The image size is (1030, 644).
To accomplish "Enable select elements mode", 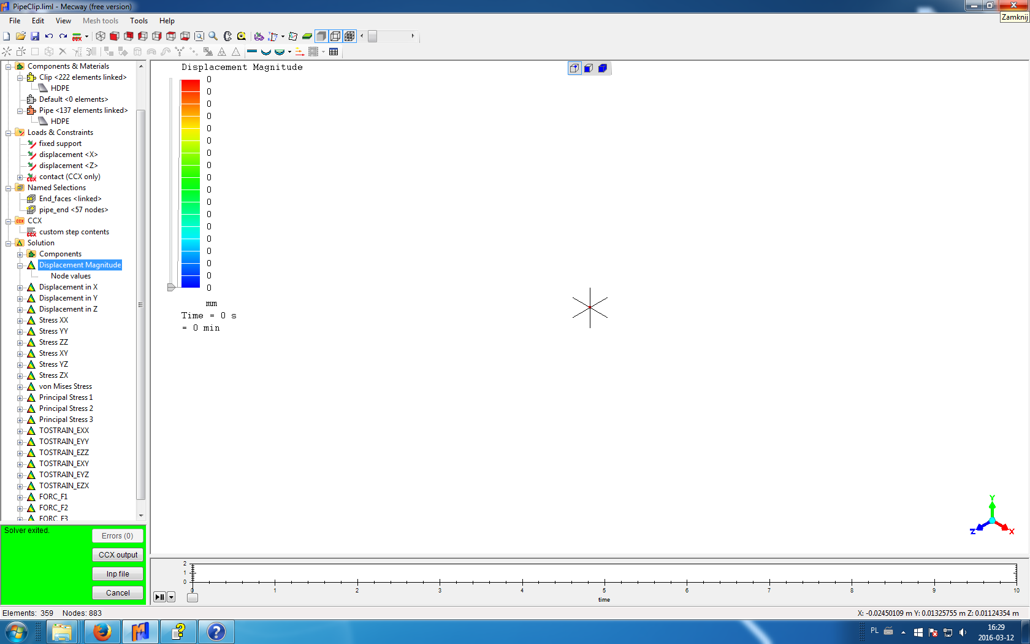I will click(603, 68).
